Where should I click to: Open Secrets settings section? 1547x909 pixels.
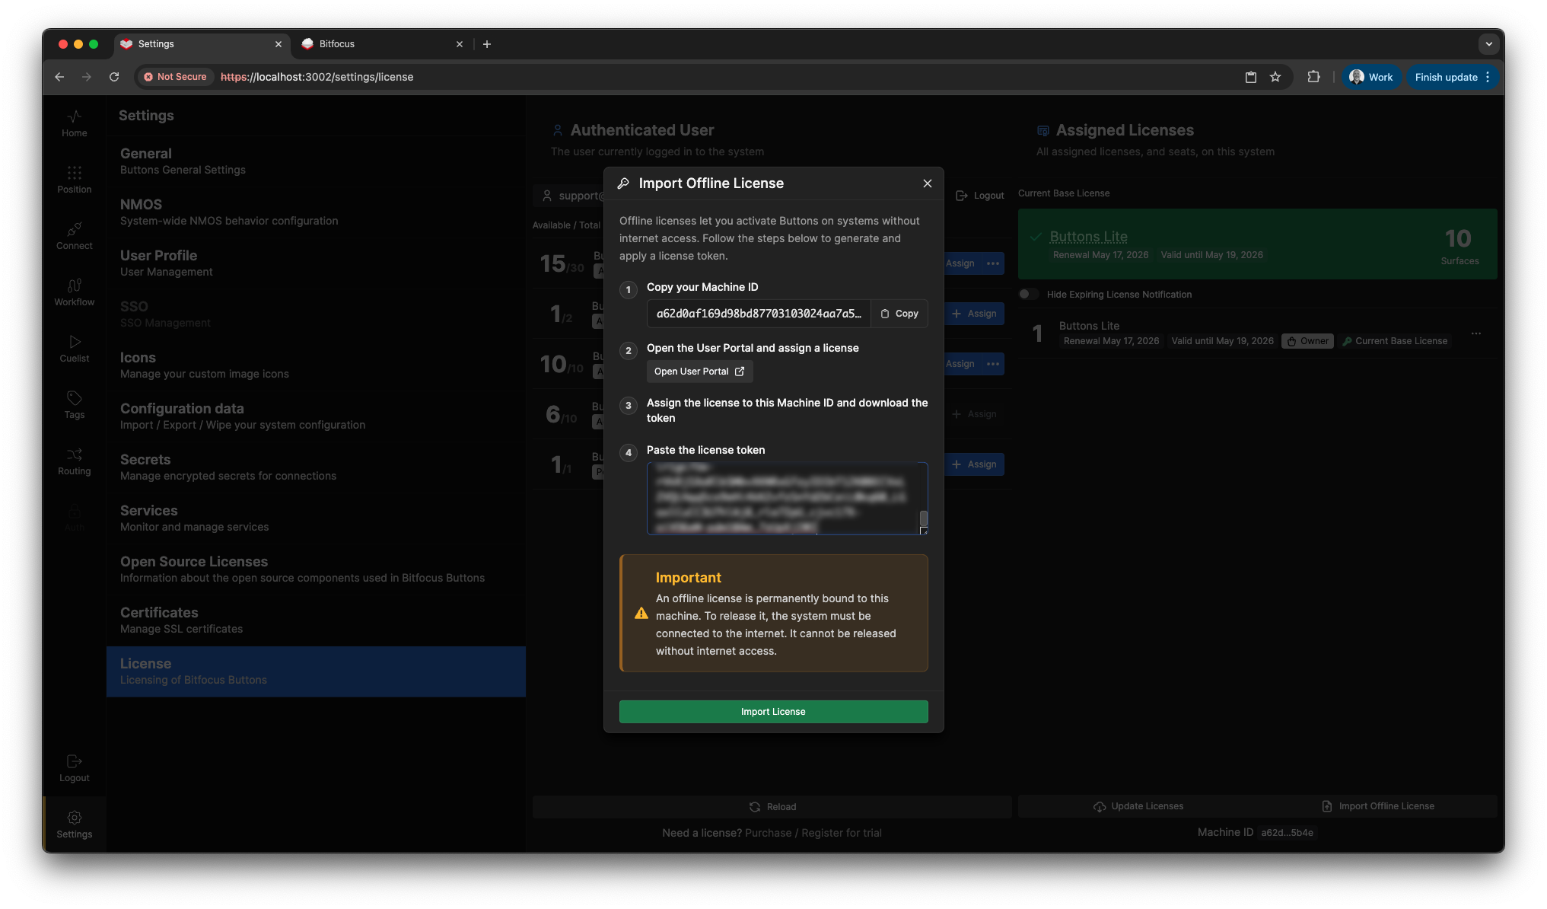(x=316, y=467)
